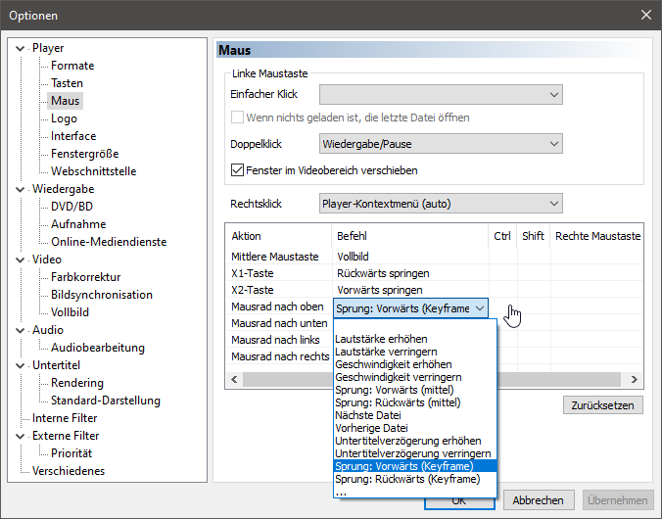Collapse the Wiedergabe tree node
Screen dimensions: 662x519
(x=20, y=189)
